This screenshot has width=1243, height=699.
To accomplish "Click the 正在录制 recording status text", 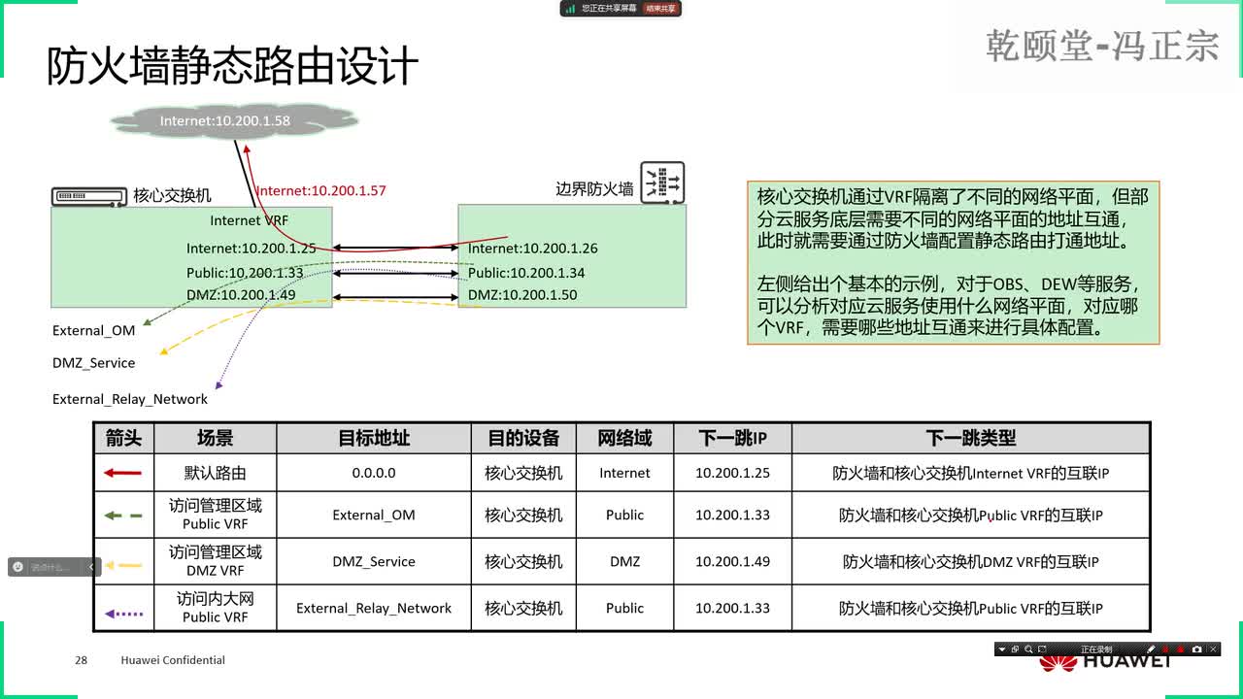I will [x=1096, y=649].
